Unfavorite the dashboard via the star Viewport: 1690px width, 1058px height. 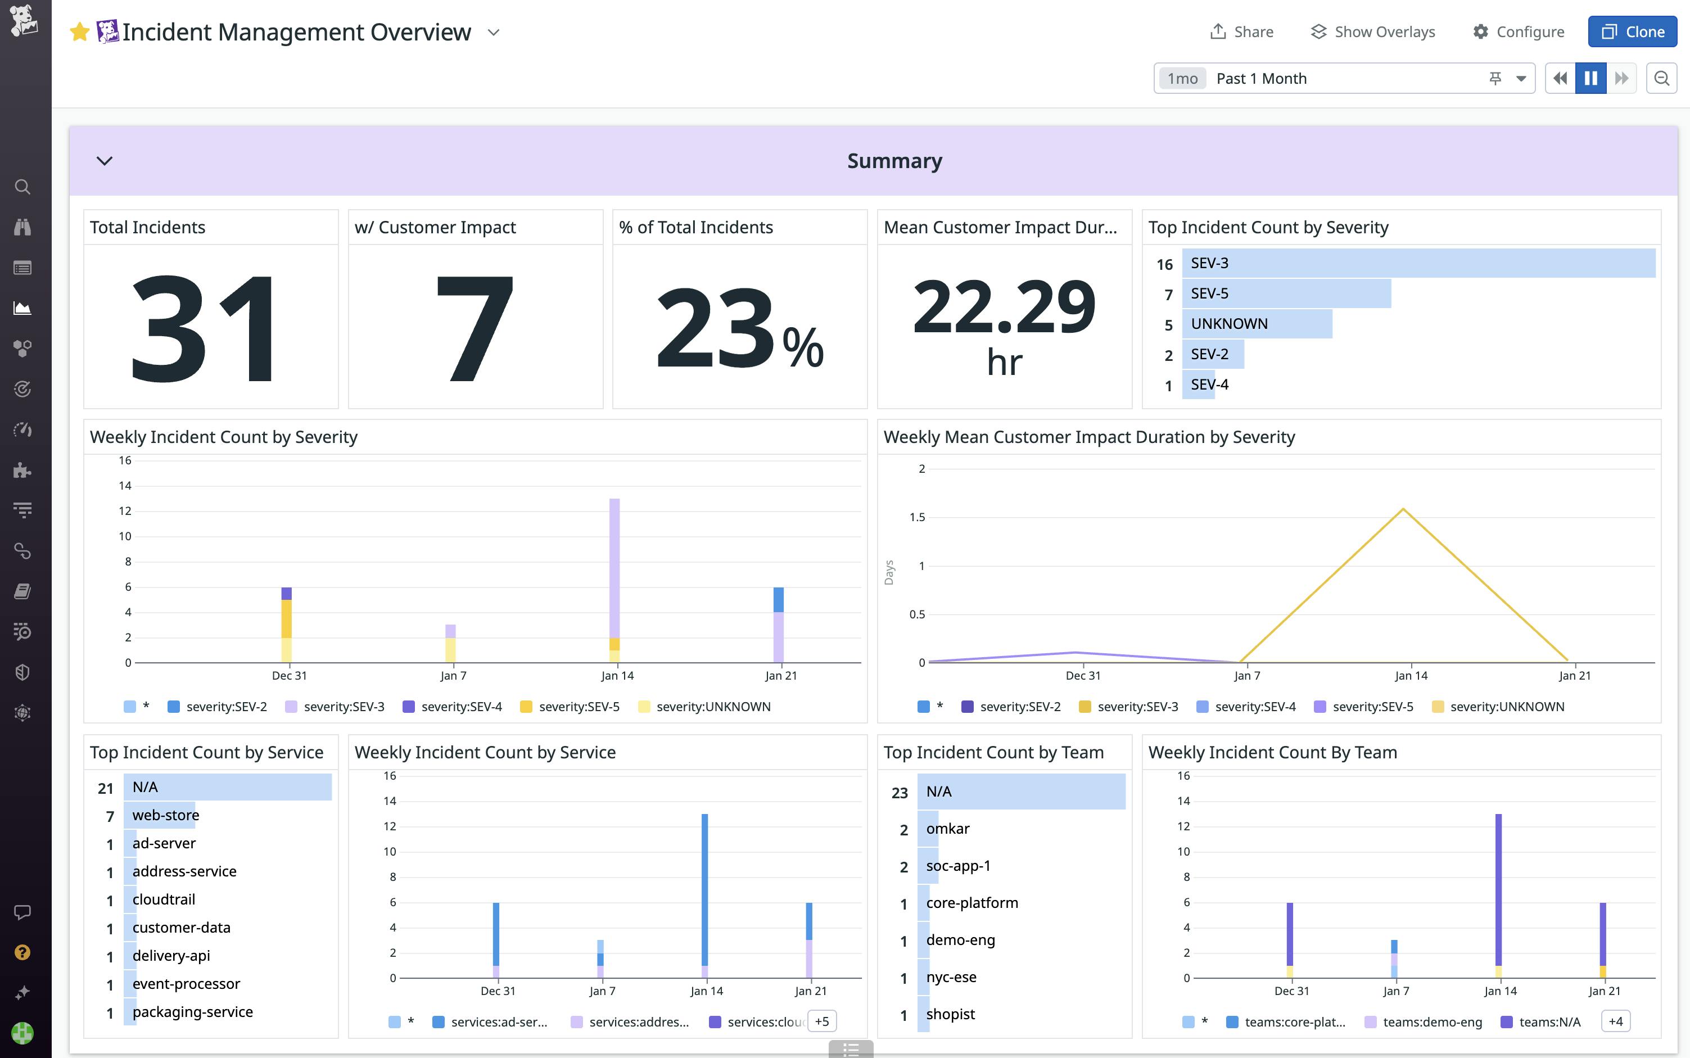(80, 31)
